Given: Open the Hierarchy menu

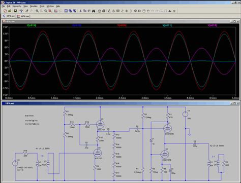Looking at the screenshot, I should coord(17,6).
